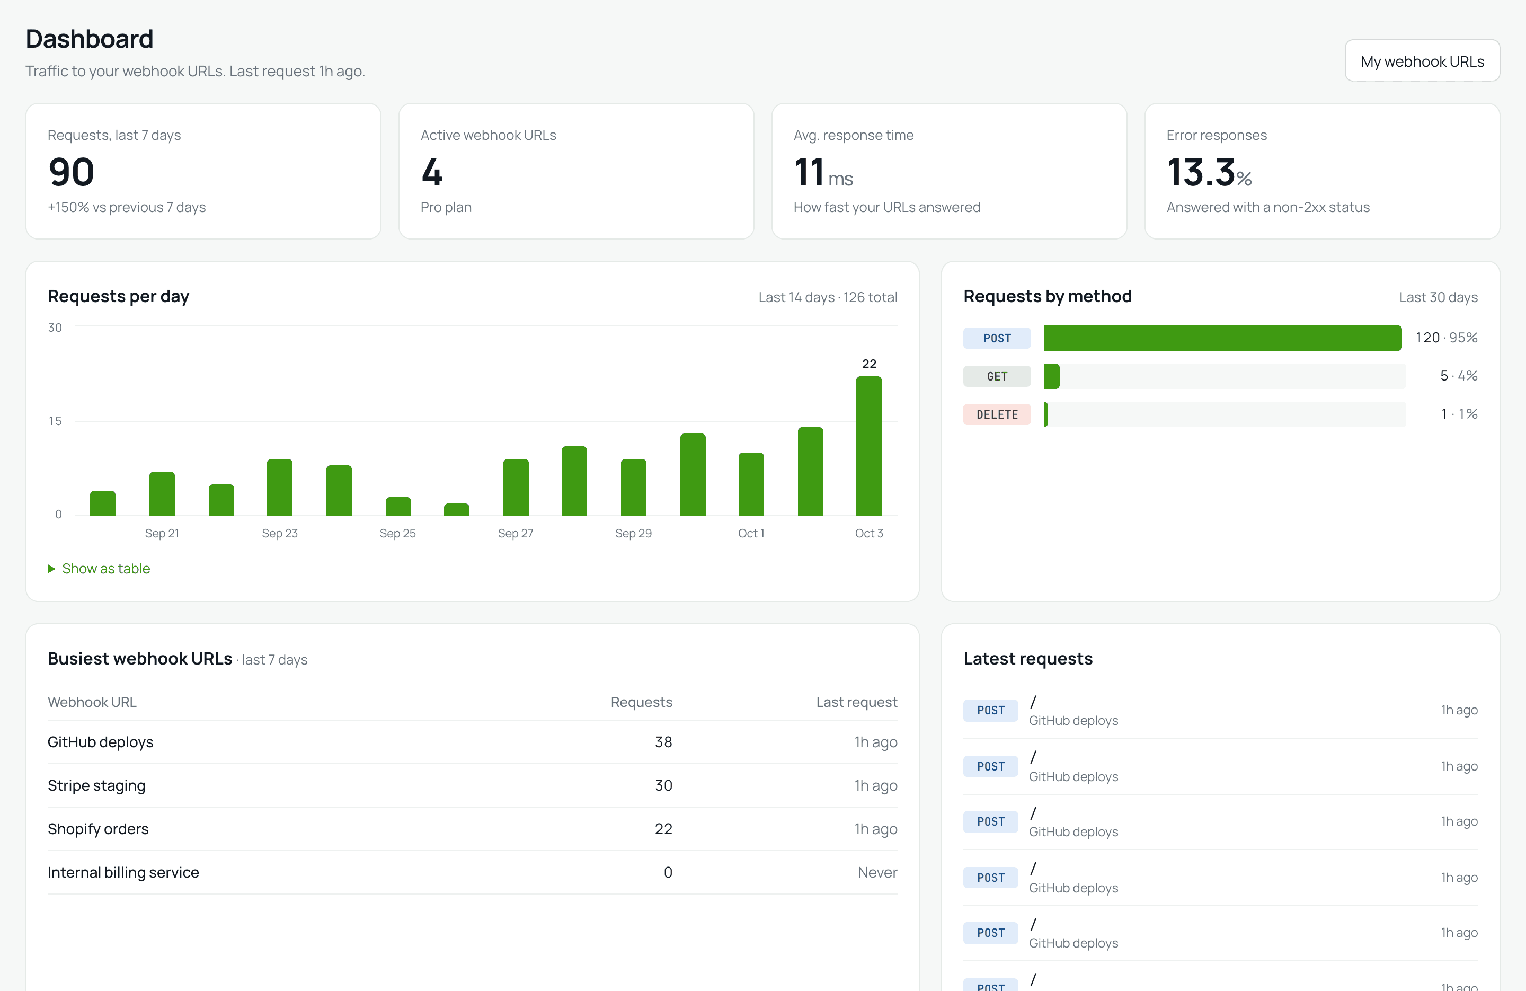1526x991 pixels.
Task: Expand the Show as table disclosure
Action: 99,568
